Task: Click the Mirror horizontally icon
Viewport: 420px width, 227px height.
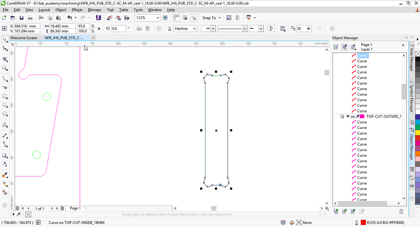Action: (x=139, y=29)
